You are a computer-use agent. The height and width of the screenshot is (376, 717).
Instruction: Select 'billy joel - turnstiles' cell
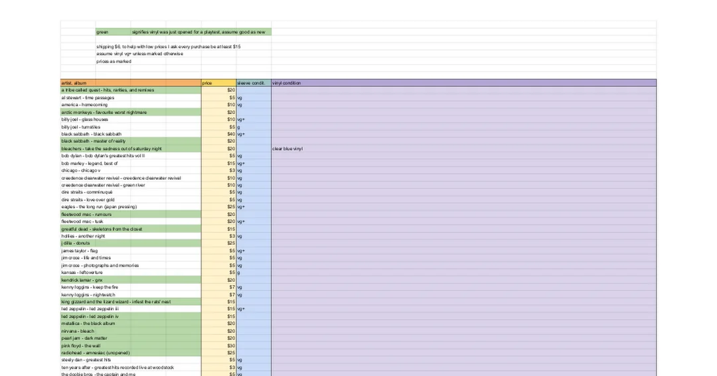(131, 127)
